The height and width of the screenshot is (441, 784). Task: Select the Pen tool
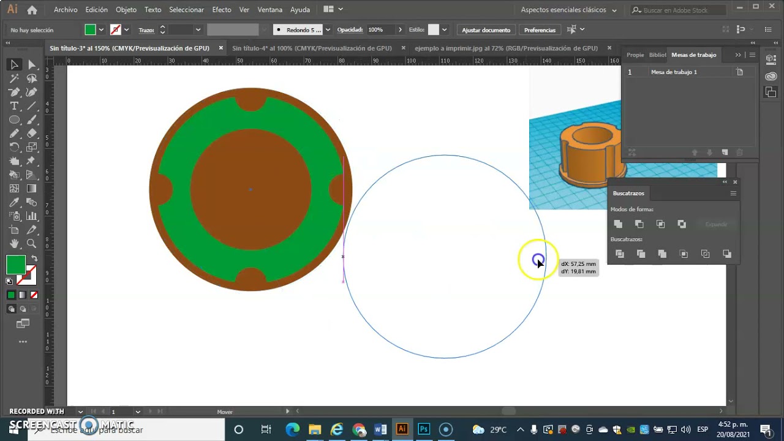[x=14, y=92]
